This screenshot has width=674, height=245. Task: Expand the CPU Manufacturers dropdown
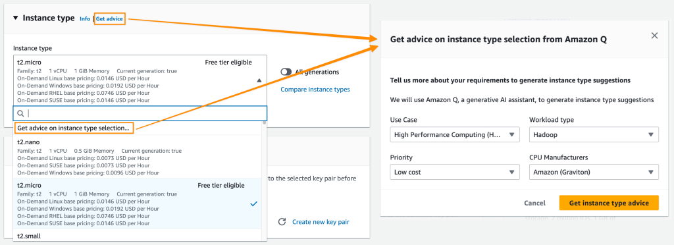click(594, 172)
